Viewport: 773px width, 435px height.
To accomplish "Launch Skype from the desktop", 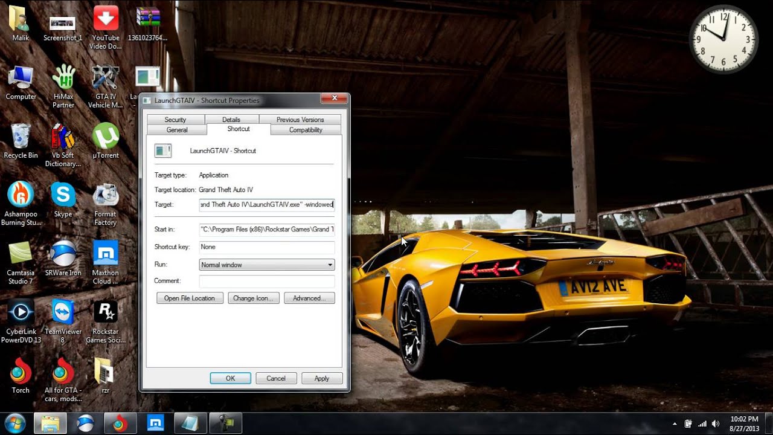I will [x=63, y=200].
